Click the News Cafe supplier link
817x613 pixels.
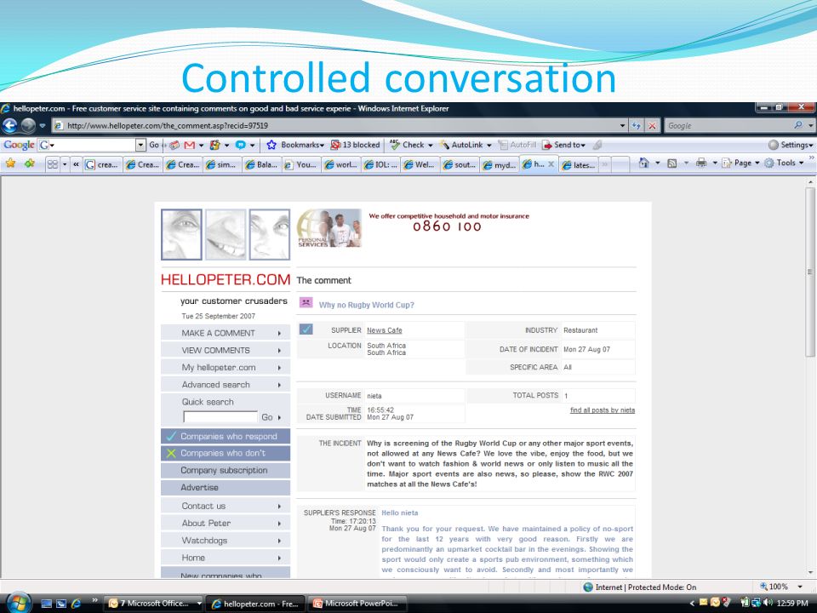(x=385, y=330)
